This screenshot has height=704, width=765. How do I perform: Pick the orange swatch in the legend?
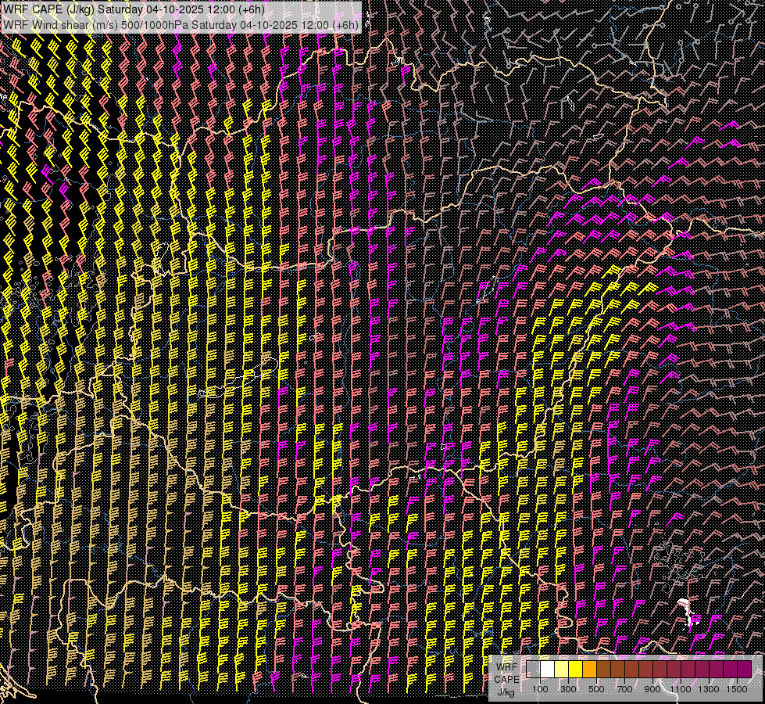589,669
